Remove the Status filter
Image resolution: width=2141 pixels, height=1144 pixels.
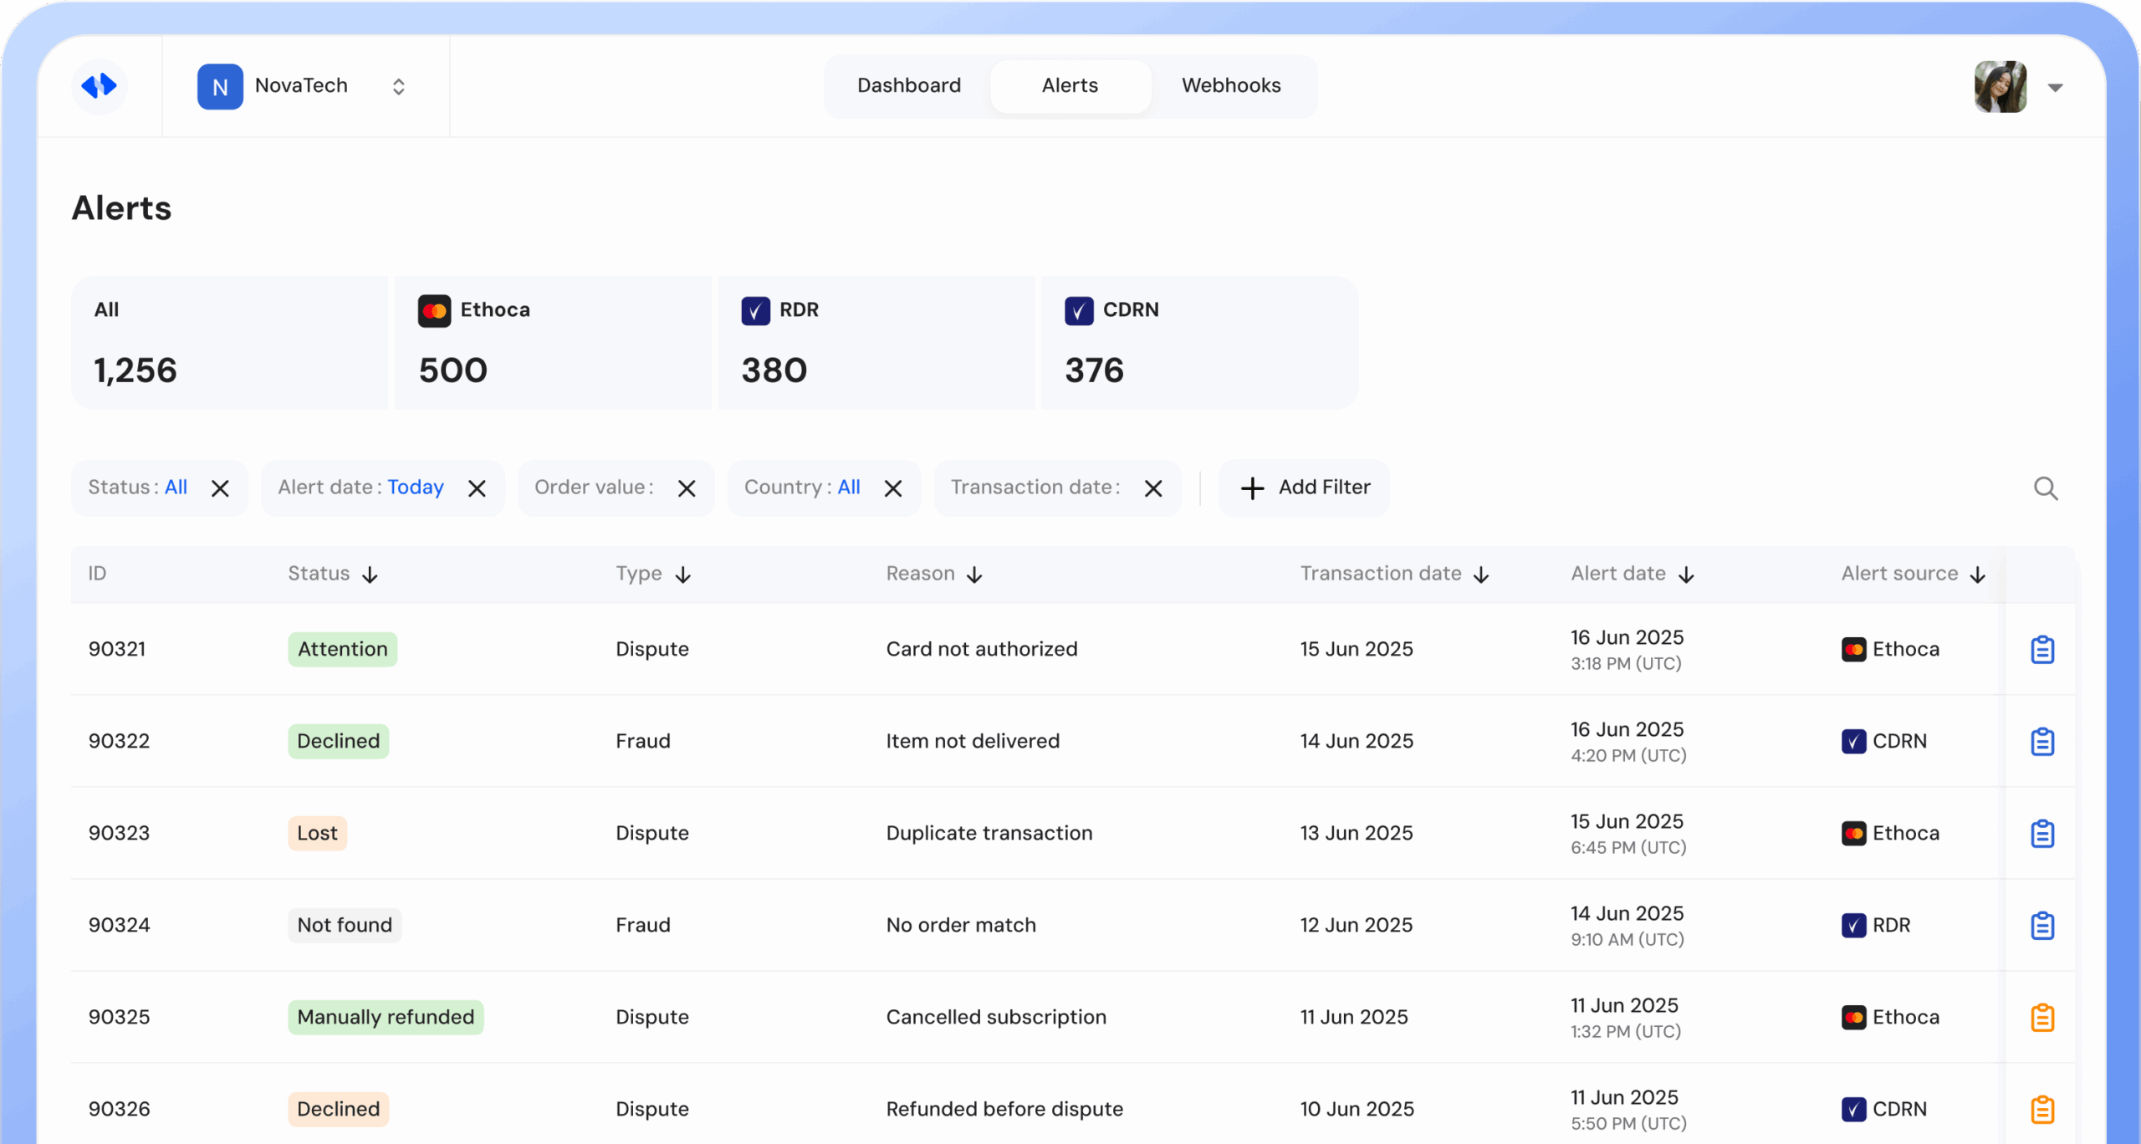tap(220, 488)
